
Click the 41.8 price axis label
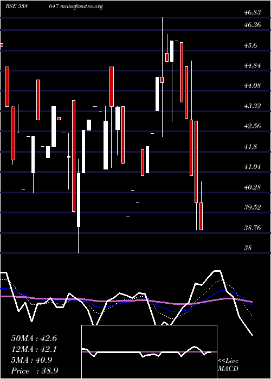pos(250,147)
